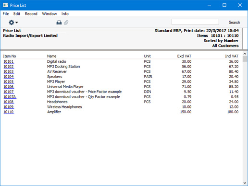Click the 'Incl VAT' column header
248x186 pixels.
tap(232, 56)
